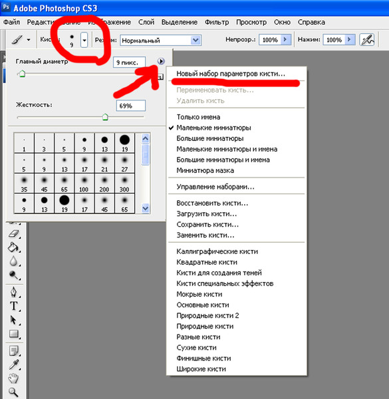Open the Файл menu

[11, 23]
